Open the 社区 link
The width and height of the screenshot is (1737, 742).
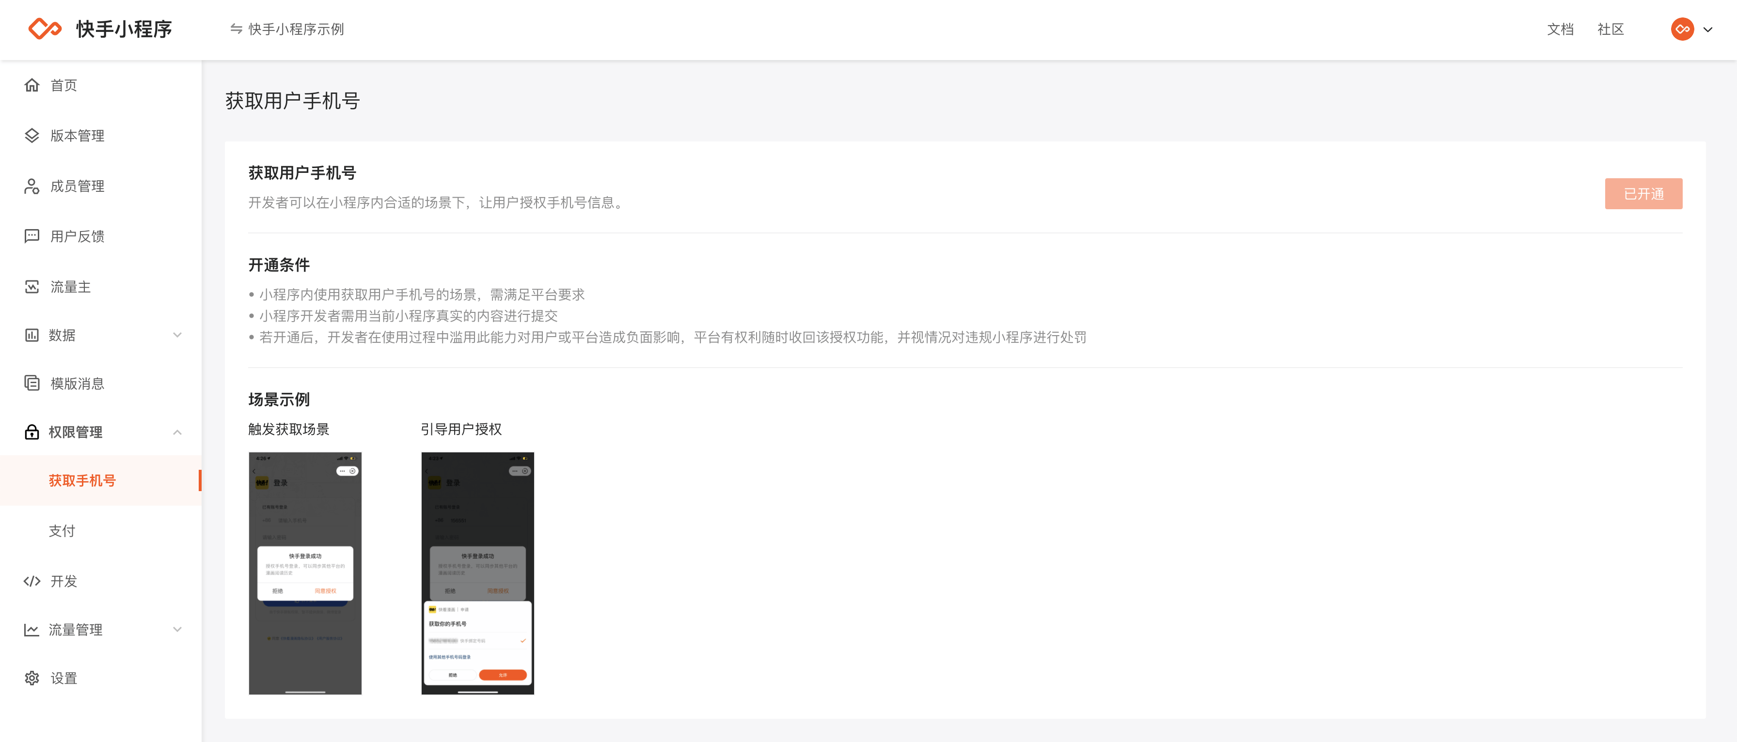click(1610, 29)
